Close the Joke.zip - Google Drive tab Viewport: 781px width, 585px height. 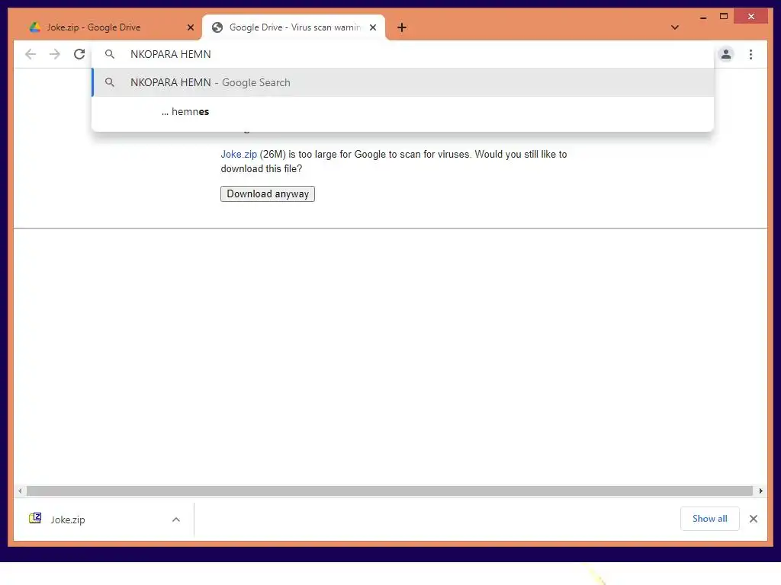pyautogui.click(x=190, y=27)
